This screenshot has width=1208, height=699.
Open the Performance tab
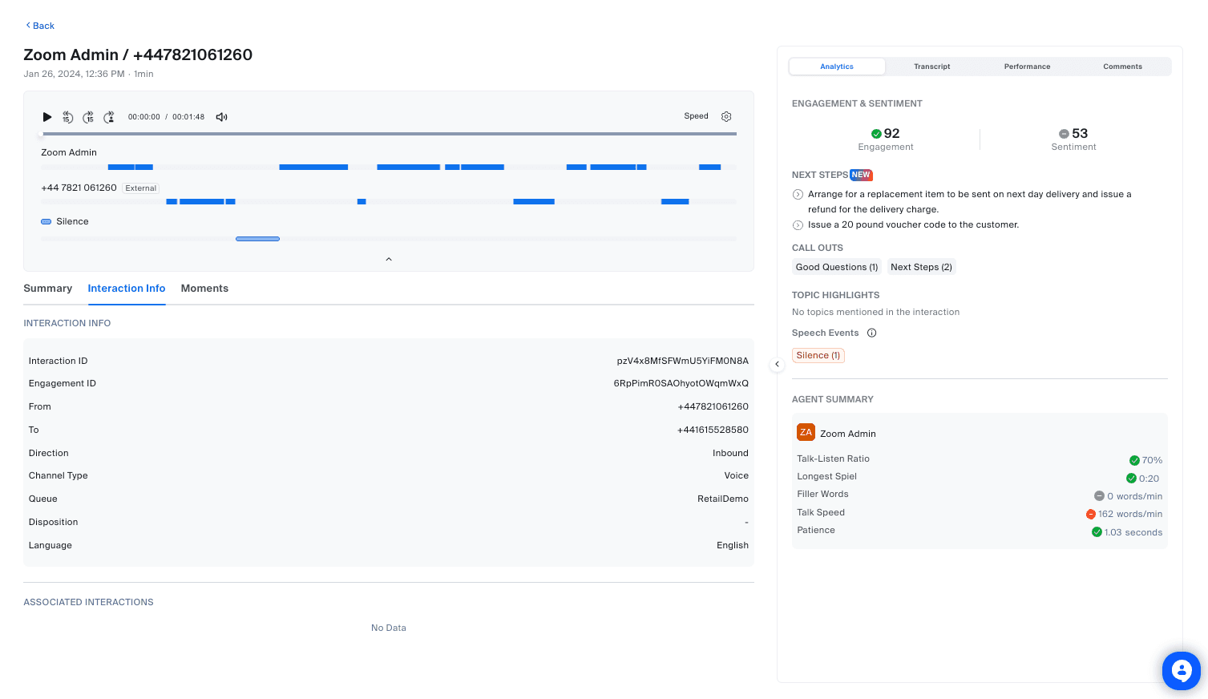coord(1027,67)
